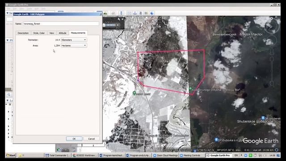
Task: Click the Maklok Маклок map label
Action: (251, 34)
